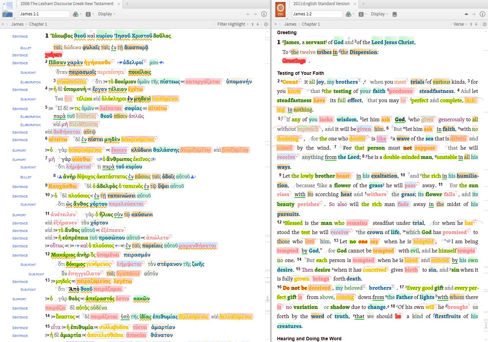
Task: Expand the table of contents chevrons in Lexham panel
Action: coord(3,24)
